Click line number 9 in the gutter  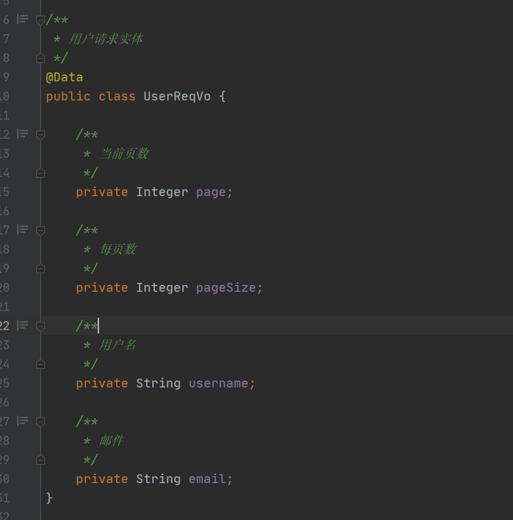(x=6, y=77)
